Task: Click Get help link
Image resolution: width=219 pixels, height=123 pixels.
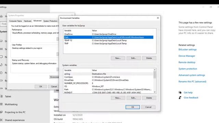Action: (188, 93)
